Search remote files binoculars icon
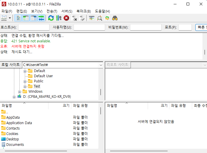This screenshot has height=153, width=207. coord(115,18)
